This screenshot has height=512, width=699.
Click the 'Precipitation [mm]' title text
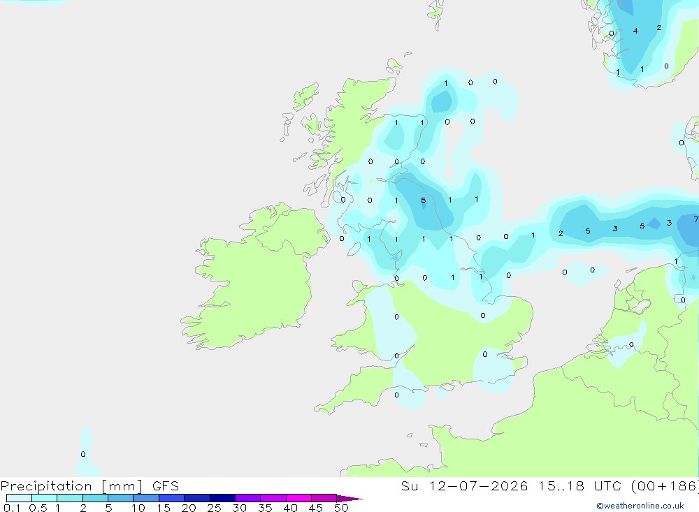pyautogui.click(x=71, y=486)
